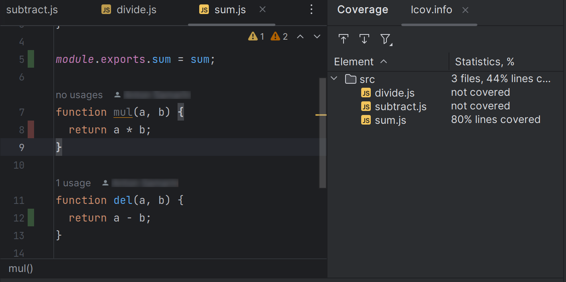Viewport: 566px width, 282px height.
Task: Open the editor tab options kebab menu
Action: pyautogui.click(x=311, y=9)
